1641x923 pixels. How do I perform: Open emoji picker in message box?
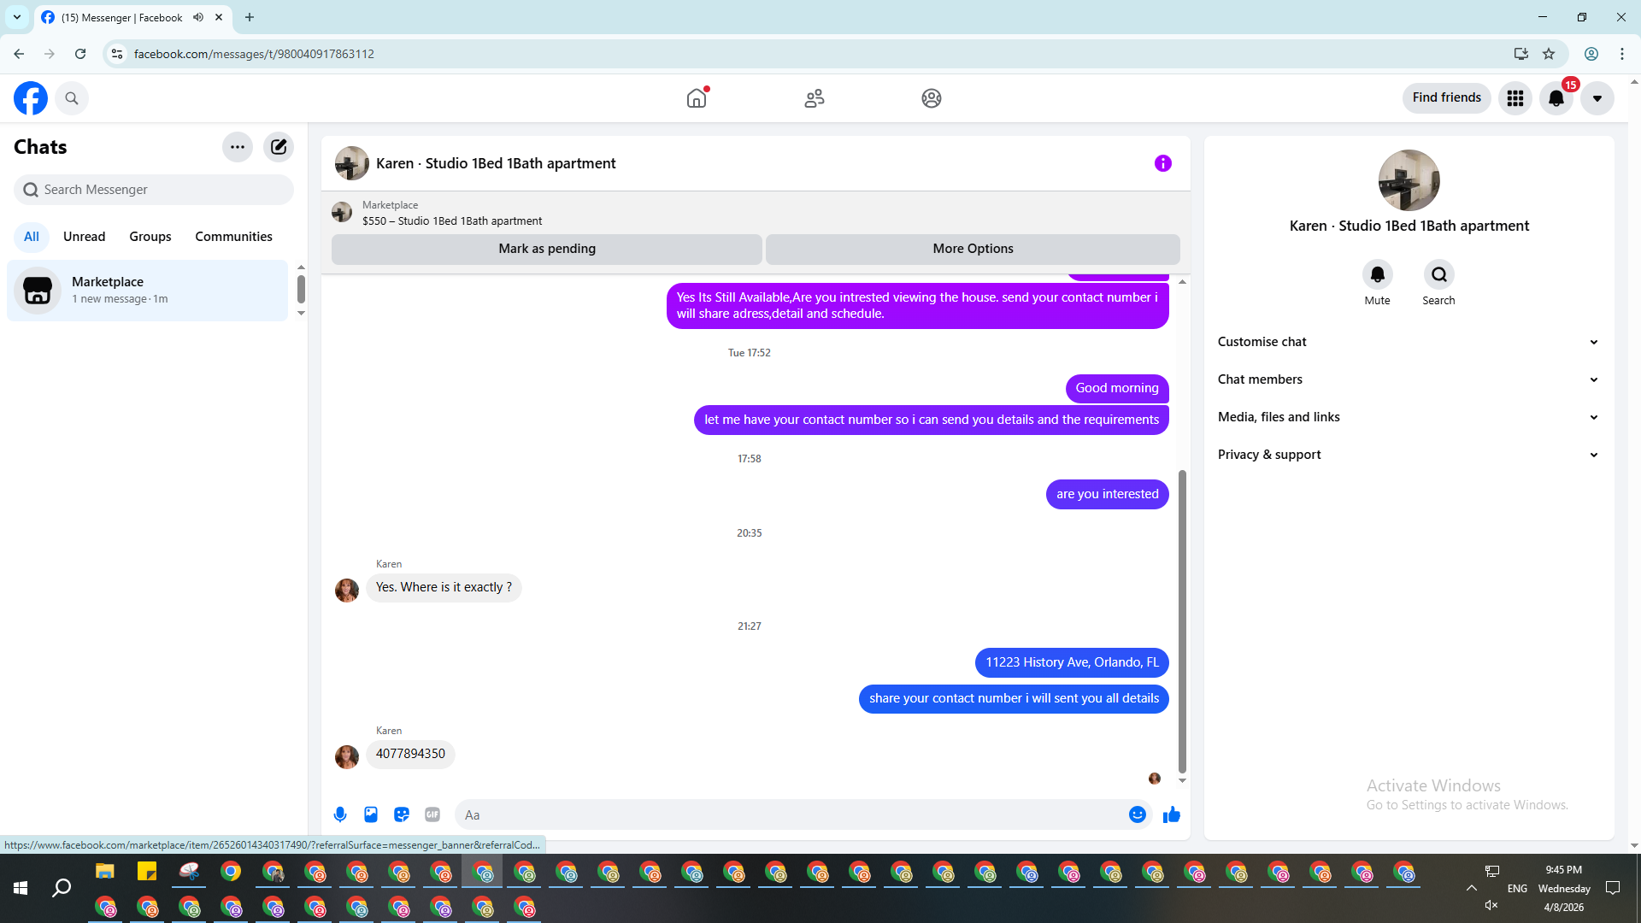(1137, 814)
